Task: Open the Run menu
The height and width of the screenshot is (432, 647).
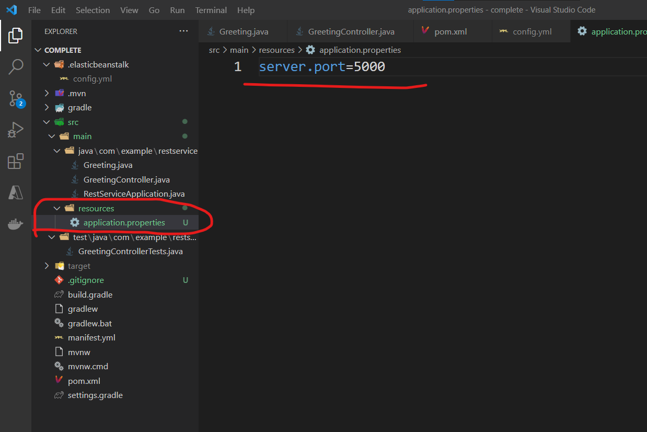Action: pos(177,10)
